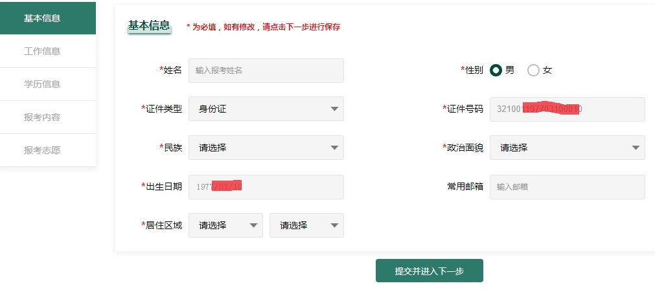This screenshot has height=290, width=655.
Task: Expand the 政治面貌 dropdown
Action: tap(567, 148)
